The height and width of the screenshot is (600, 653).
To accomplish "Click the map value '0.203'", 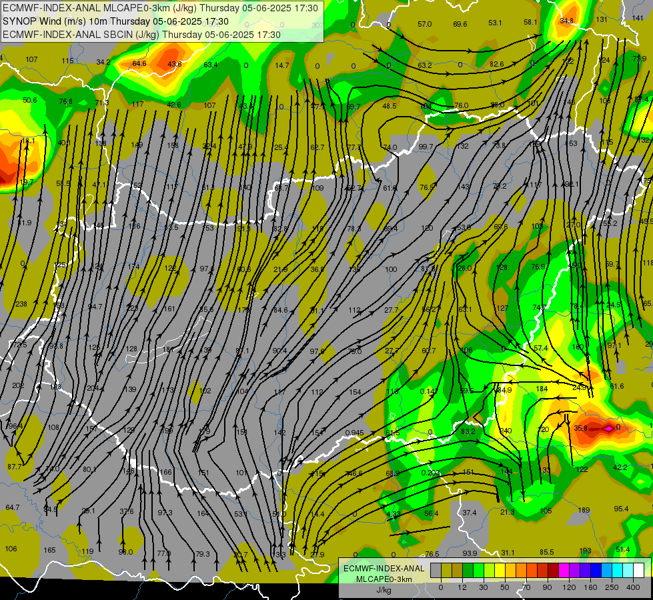I will pos(430,473).
